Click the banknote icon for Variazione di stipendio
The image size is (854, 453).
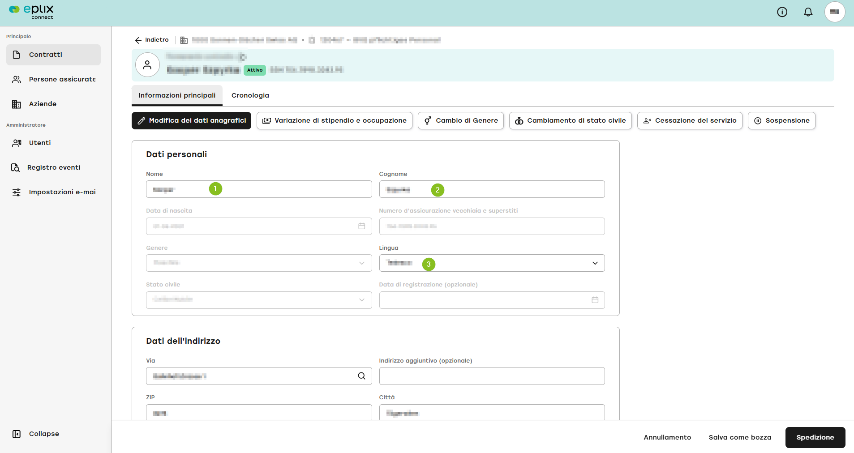tap(266, 121)
